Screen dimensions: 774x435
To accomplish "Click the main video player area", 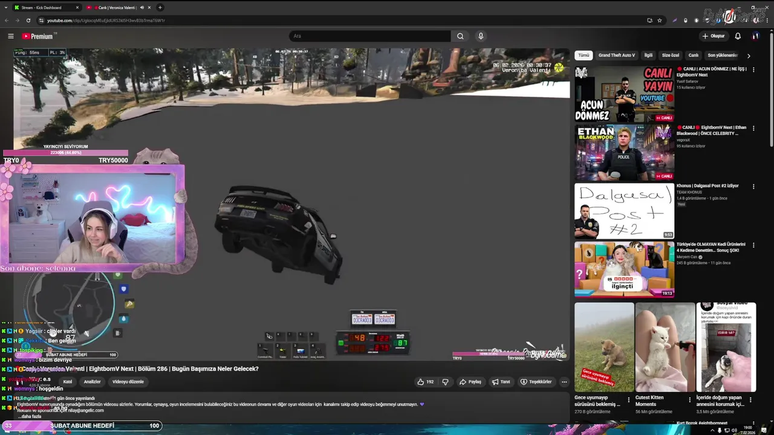I will point(291,204).
